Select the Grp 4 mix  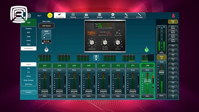173,96
